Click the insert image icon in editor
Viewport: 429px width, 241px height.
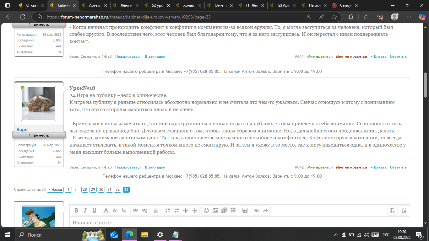click(x=215, y=211)
